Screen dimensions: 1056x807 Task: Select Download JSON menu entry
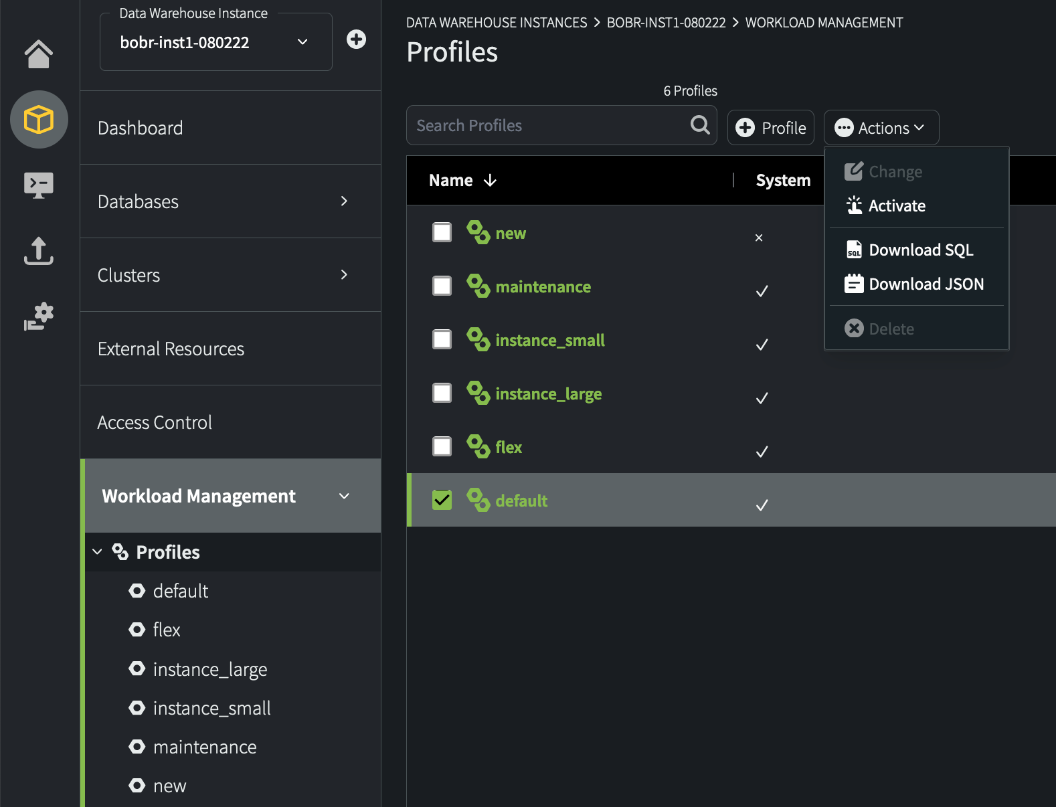[926, 284]
